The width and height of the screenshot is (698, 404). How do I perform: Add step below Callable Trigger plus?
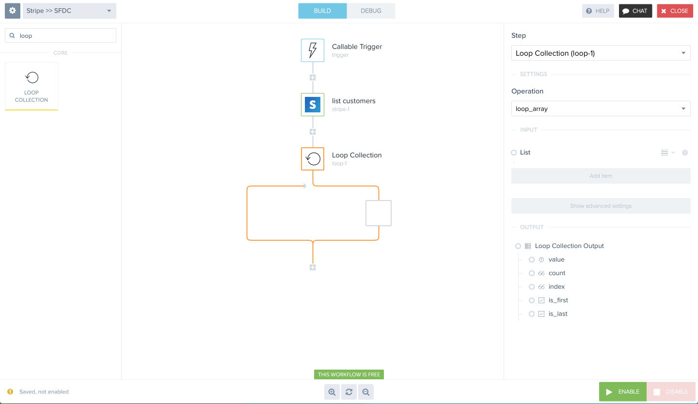[x=313, y=78]
